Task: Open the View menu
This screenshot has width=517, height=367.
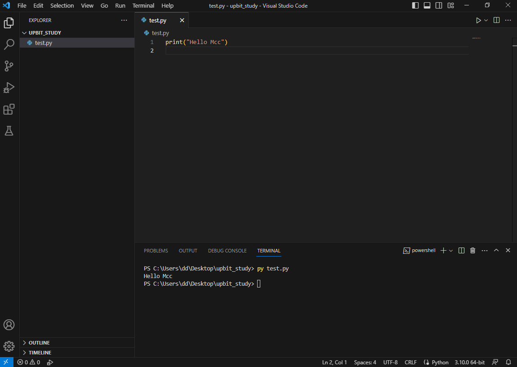Action: 87,5
